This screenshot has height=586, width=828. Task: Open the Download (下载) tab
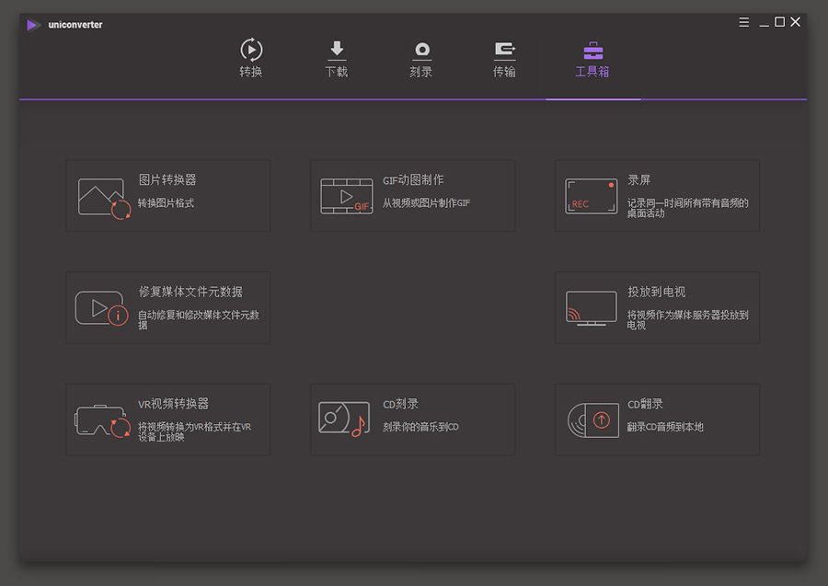click(337, 58)
